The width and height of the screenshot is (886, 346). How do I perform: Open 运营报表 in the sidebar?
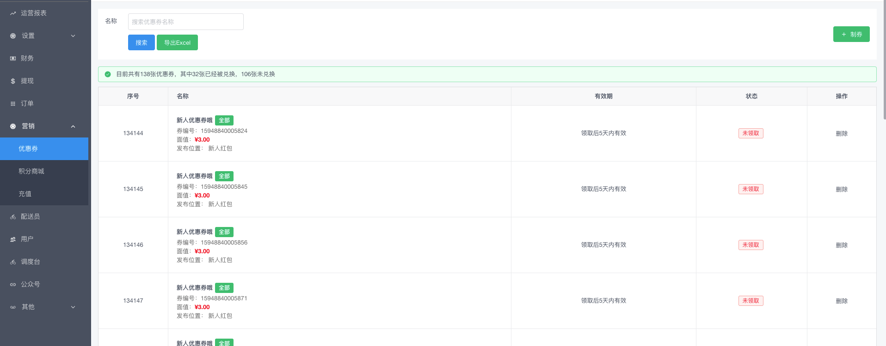[x=44, y=13]
